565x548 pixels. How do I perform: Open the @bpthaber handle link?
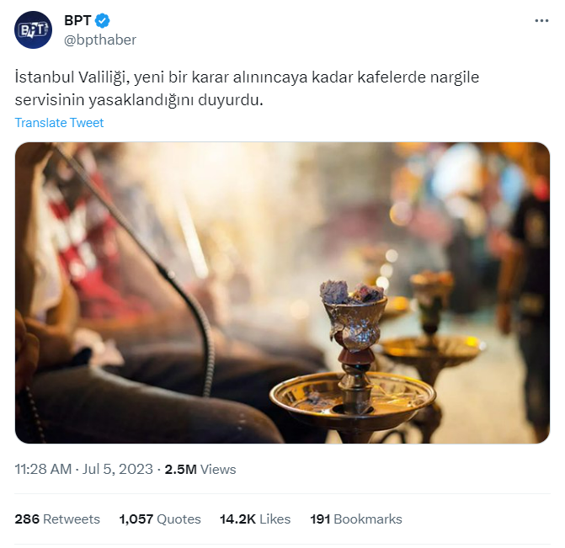coord(100,40)
